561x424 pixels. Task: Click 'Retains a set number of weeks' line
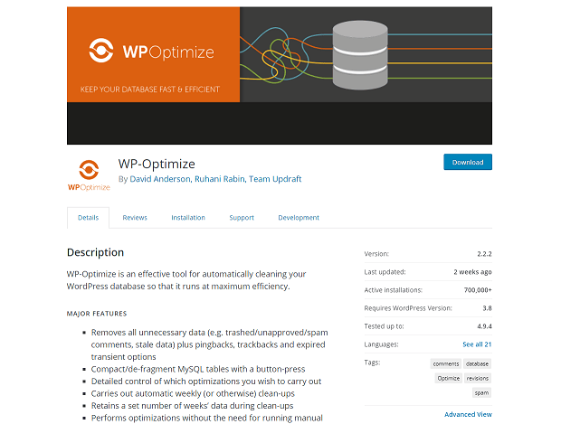coord(192,406)
